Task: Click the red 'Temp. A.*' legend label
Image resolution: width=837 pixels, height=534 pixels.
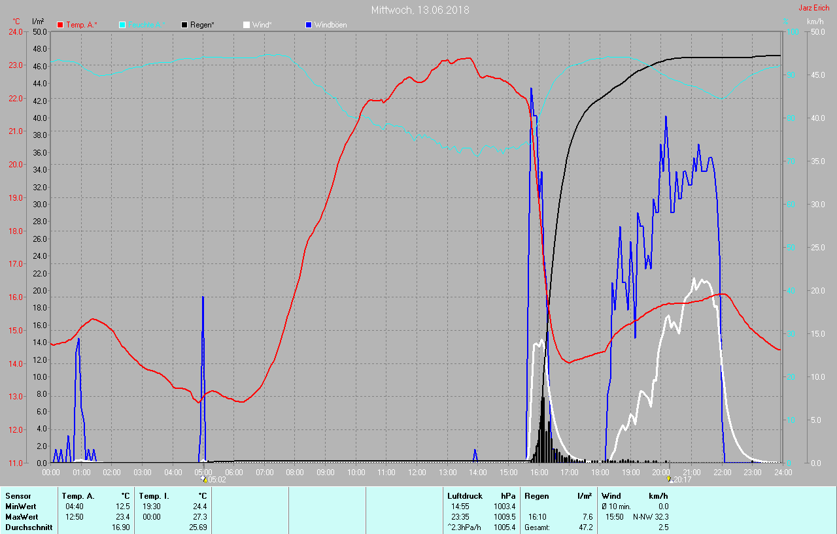Action: 82,25
